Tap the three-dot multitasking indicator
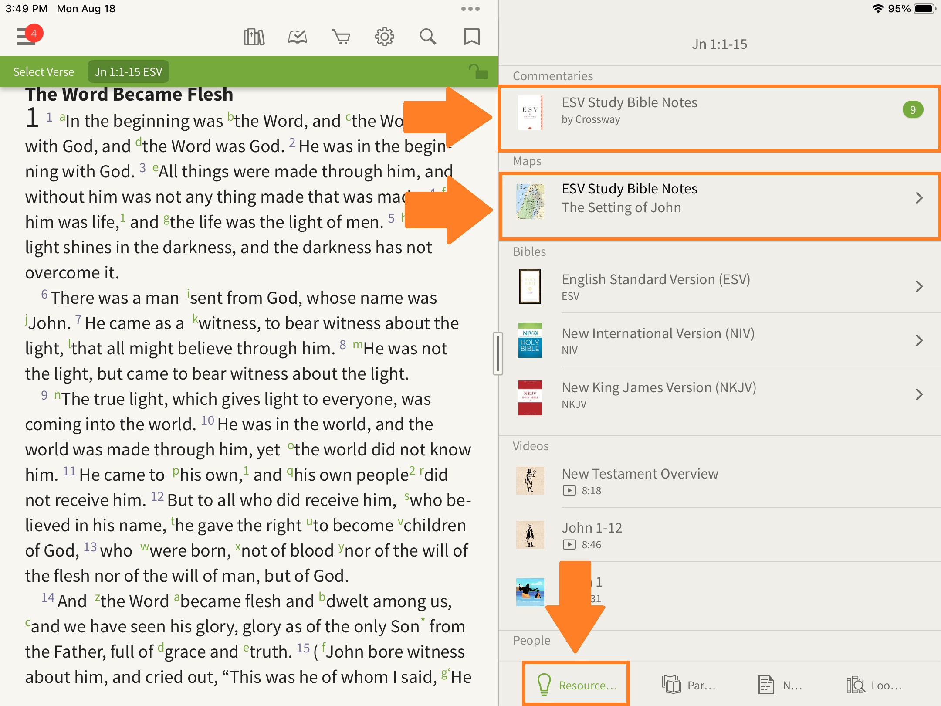 coord(470,9)
